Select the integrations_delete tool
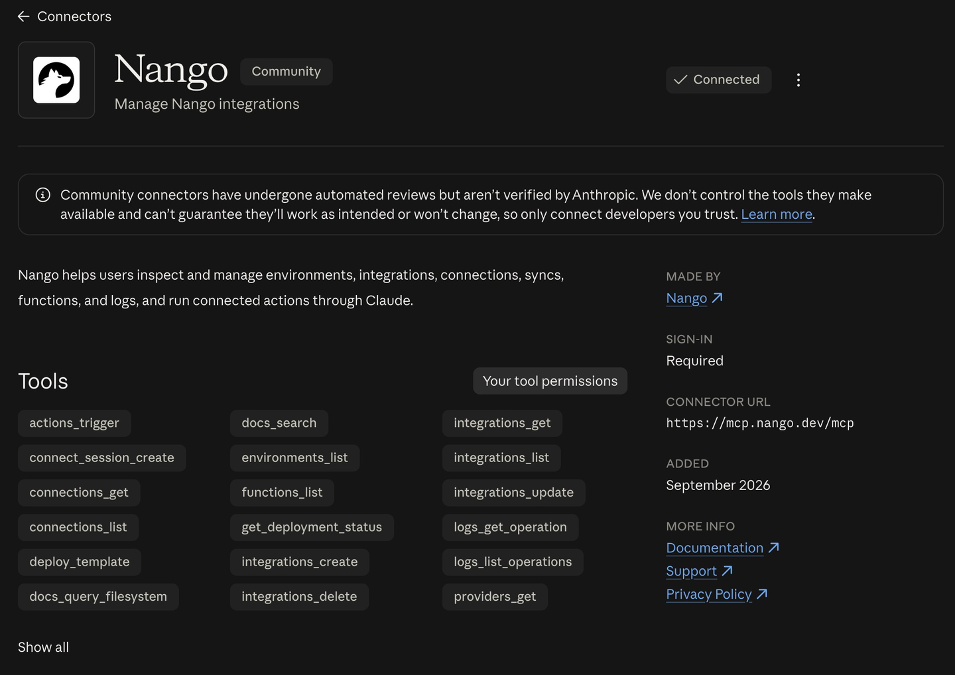This screenshot has height=675, width=955. [299, 597]
